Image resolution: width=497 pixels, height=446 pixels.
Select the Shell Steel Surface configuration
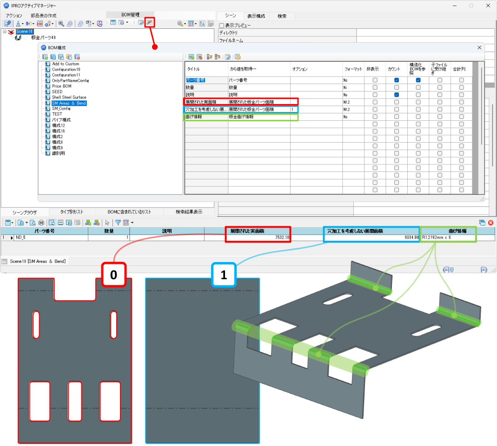pyautogui.click(x=69, y=97)
